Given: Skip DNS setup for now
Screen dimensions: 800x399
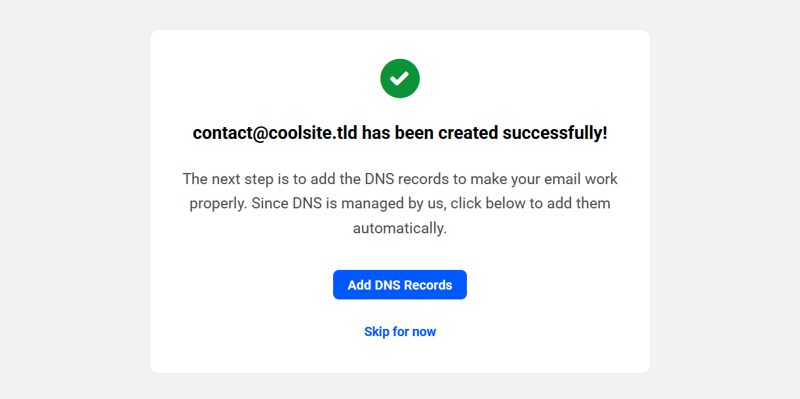Looking at the screenshot, I should click(x=400, y=332).
